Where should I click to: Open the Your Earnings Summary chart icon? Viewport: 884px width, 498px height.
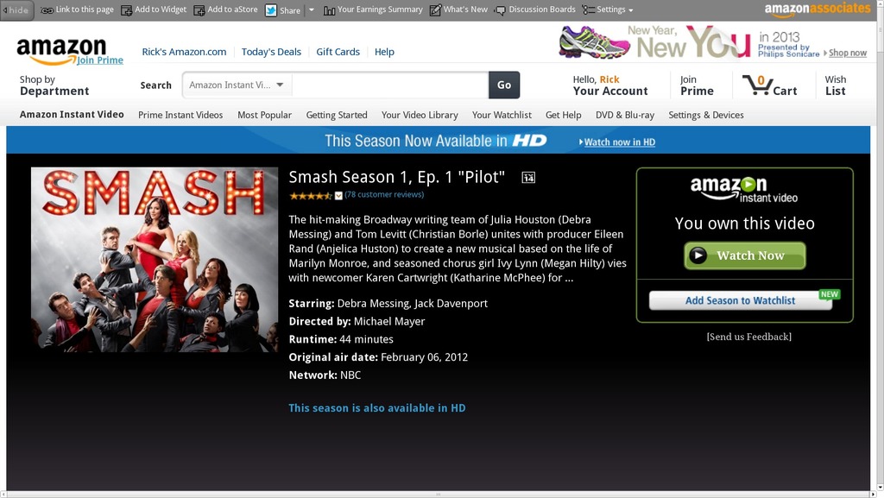pyautogui.click(x=329, y=10)
